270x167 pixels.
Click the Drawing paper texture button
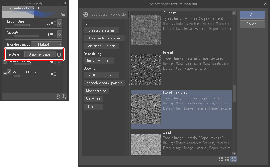(40, 54)
